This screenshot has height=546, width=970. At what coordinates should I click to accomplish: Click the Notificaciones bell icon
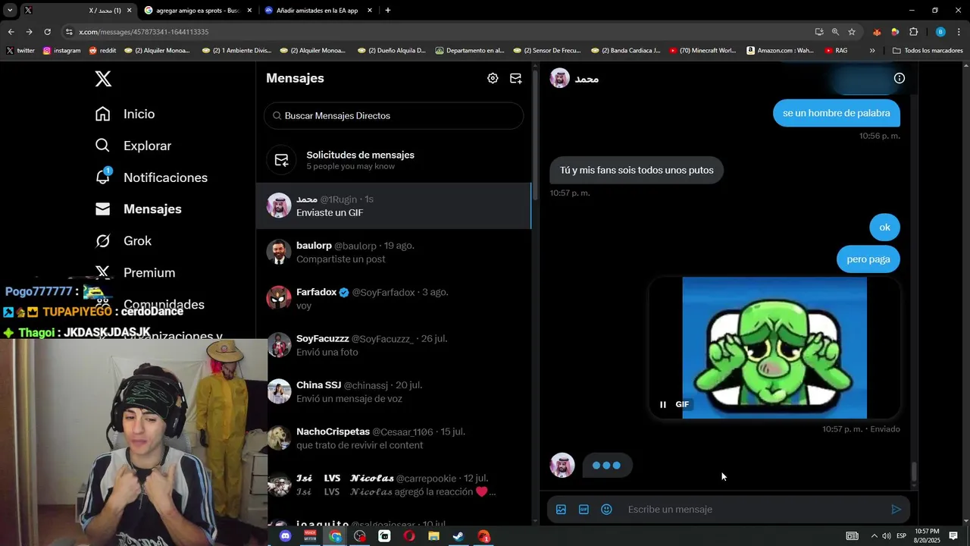103,177
